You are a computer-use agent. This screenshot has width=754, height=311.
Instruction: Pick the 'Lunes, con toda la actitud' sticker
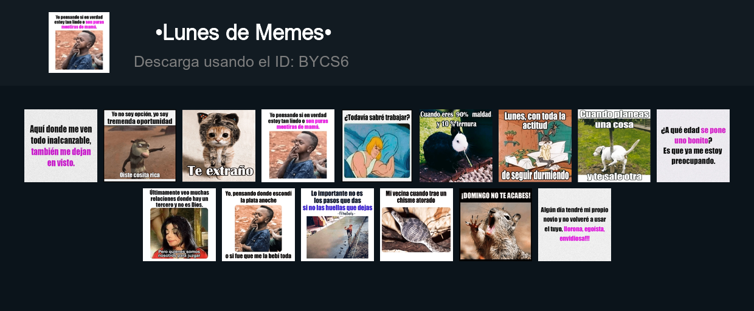pyautogui.click(x=535, y=146)
